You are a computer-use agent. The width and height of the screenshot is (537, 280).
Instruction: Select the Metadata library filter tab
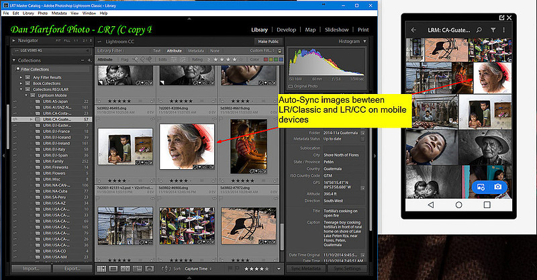[196, 51]
